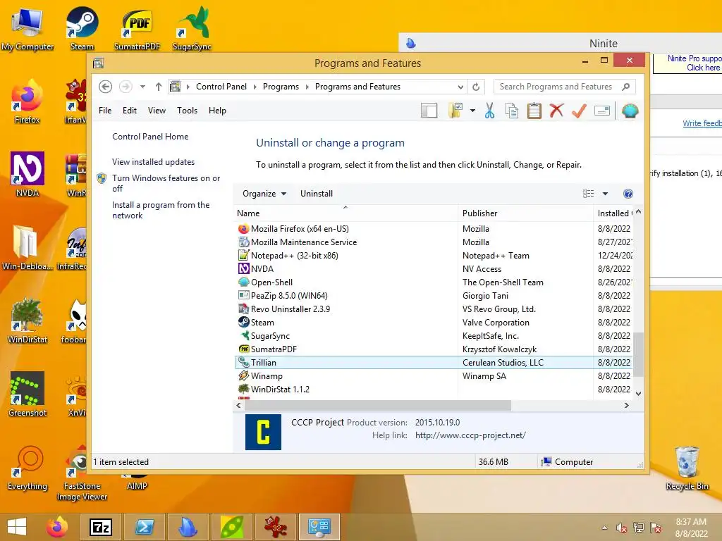Select PeaZip 8.5.0 (WIN64) row

433,295
